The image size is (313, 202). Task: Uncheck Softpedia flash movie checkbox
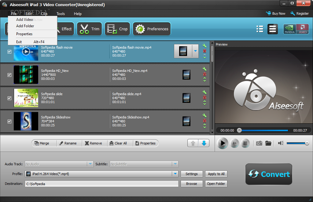tap(9, 52)
